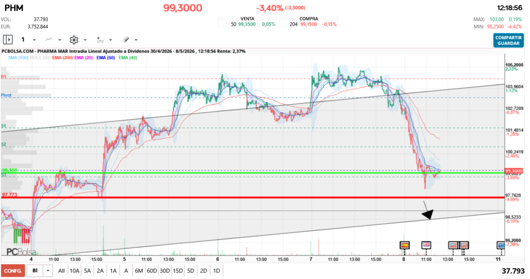The image size is (530, 279).
Task: Toggle the side panel icon in the toolbar
Action: tap(8, 39)
